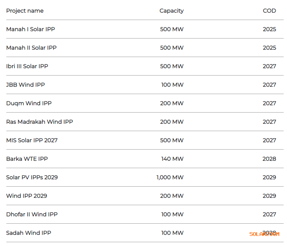The height and width of the screenshot is (247, 287).
Task: Click the 1,000 MW capacity value
Action: tap(170, 177)
